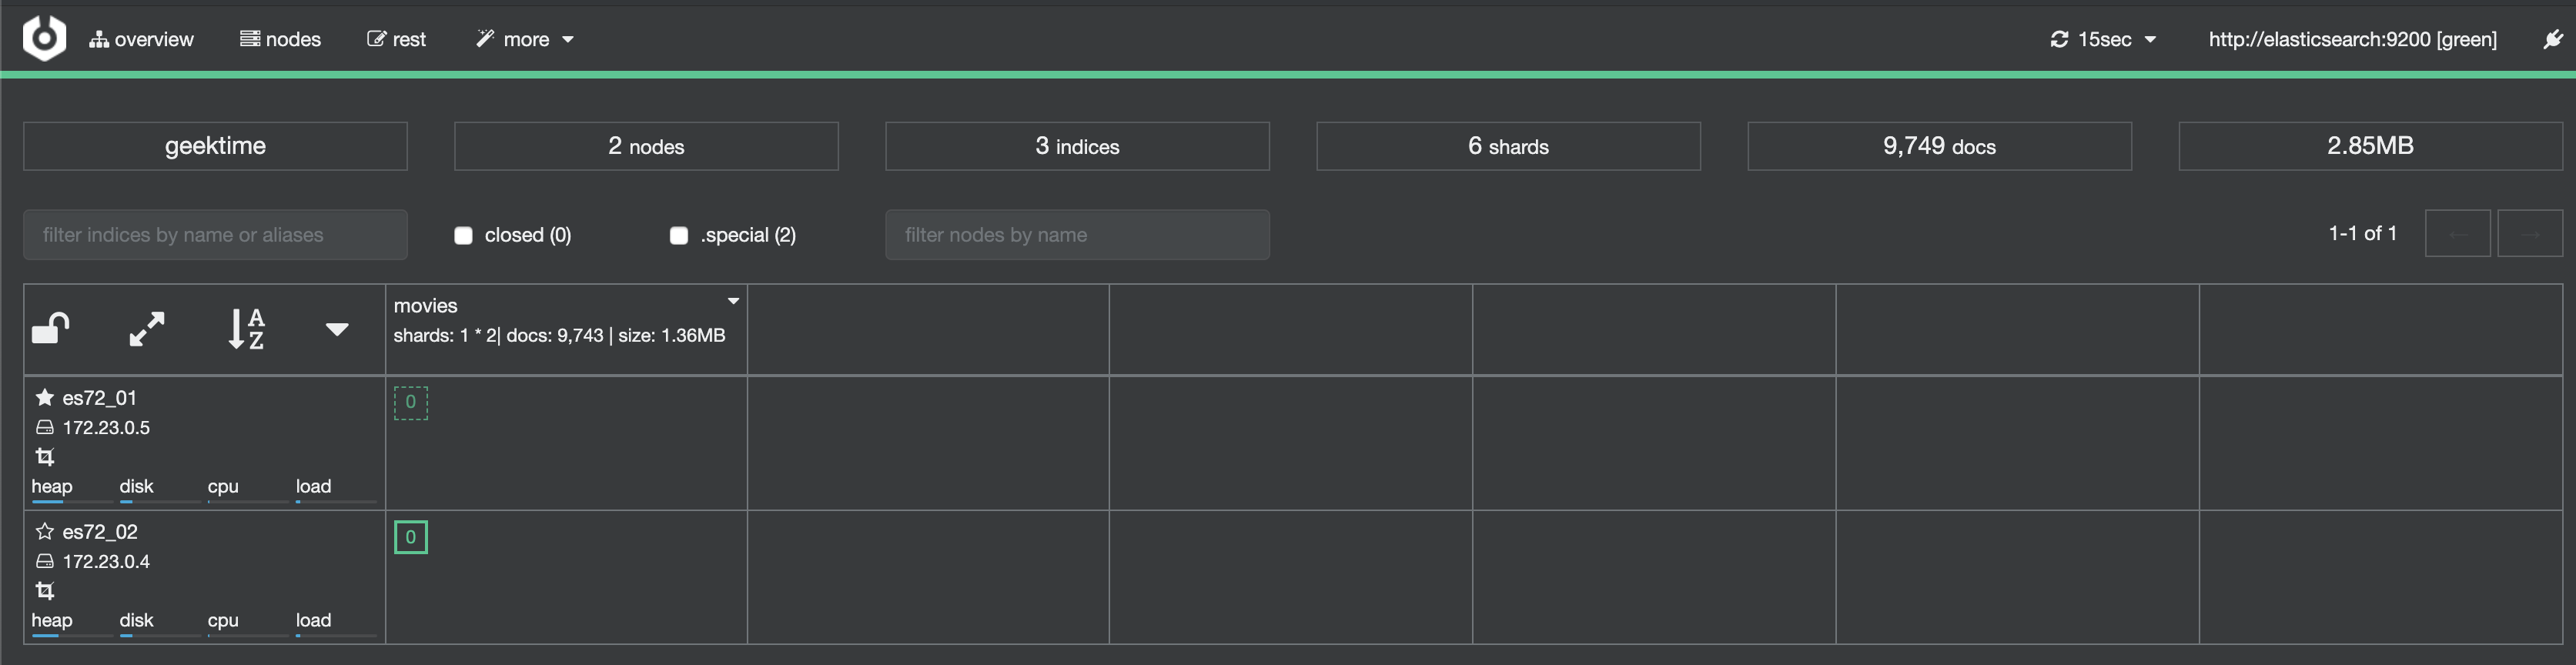Image resolution: width=2576 pixels, height=665 pixels.
Task: Focus the filter indices by name field
Action: point(215,235)
